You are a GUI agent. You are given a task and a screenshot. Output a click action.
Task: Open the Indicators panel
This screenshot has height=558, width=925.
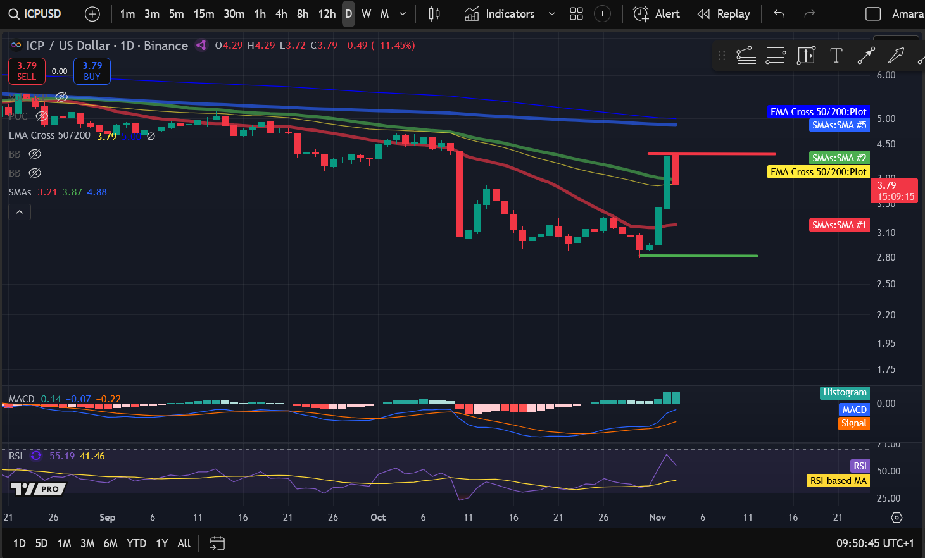pos(500,14)
